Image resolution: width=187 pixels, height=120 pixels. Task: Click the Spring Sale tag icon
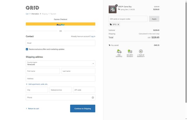tap(119, 9)
